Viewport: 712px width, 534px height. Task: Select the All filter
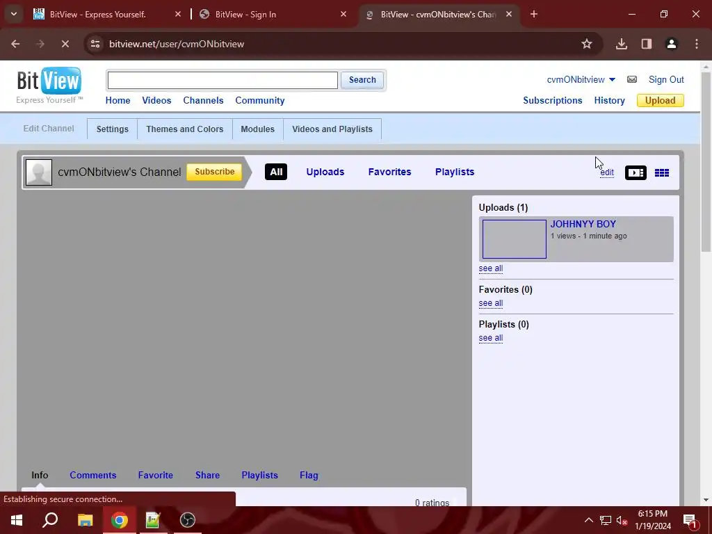pyautogui.click(x=276, y=172)
